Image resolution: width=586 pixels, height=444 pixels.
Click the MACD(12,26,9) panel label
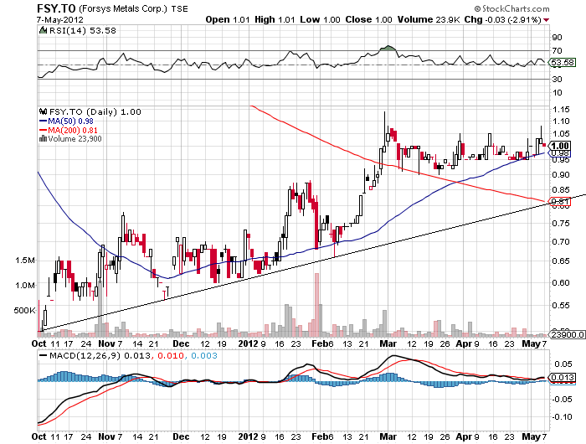(85, 356)
